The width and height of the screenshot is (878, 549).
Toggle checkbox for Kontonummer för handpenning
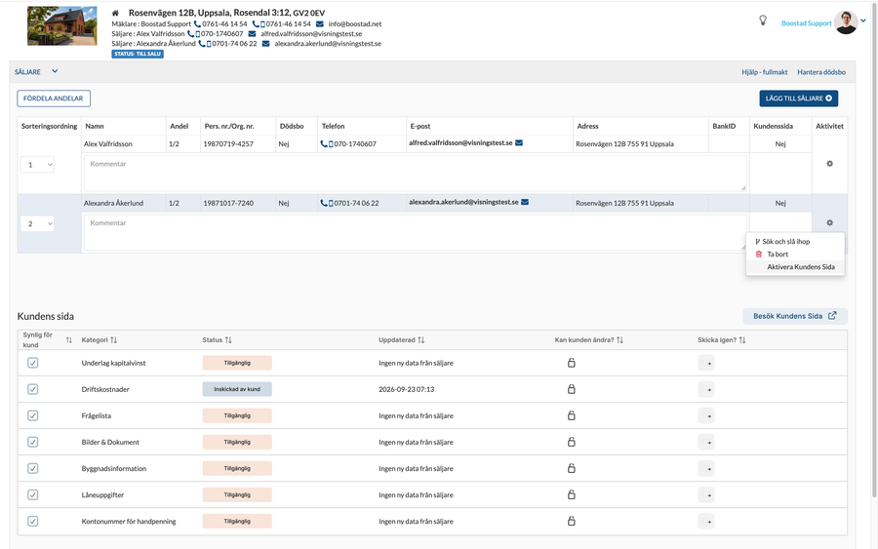click(x=33, y=521)
